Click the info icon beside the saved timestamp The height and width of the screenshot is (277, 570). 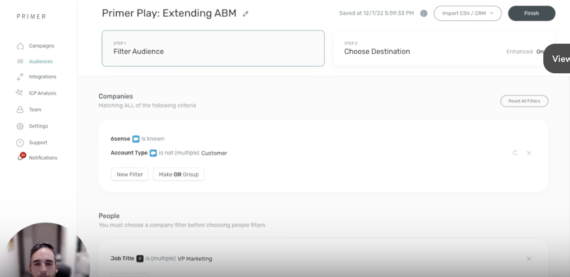point(424,13)
